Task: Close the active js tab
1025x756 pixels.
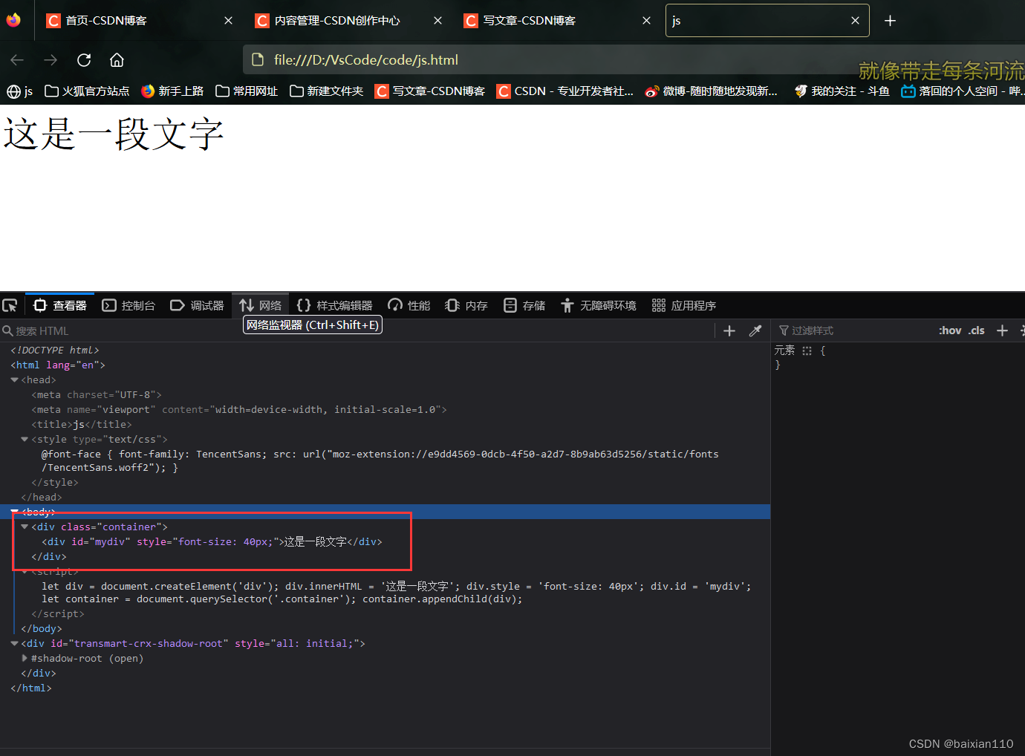Action: click(x=855, y=21)
